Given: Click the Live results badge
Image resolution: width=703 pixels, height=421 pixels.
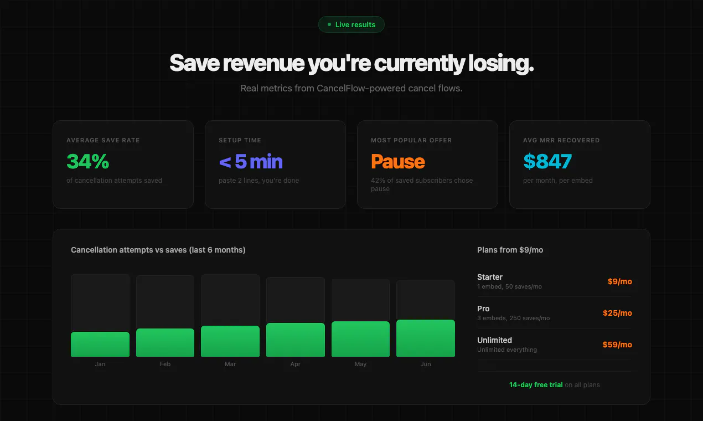Looking at the screenshot, I should coord(351,24).
